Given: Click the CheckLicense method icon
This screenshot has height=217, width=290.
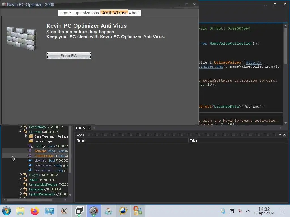Looking at the screenshot, I should tap(30, 155).
